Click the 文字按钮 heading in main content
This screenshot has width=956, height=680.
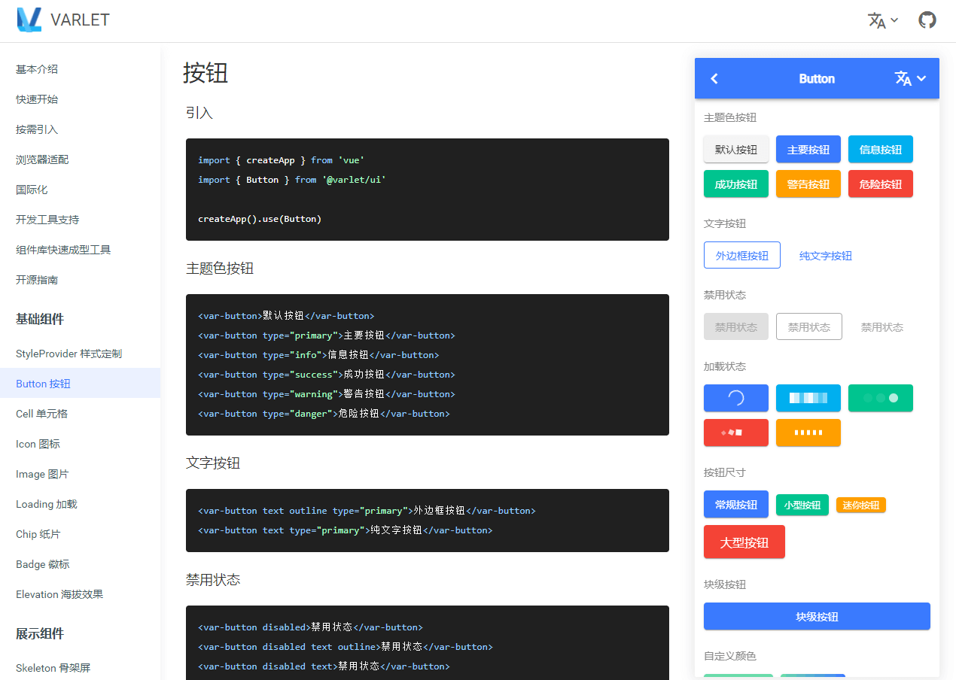pyautogui.click(x=213, y=463)
